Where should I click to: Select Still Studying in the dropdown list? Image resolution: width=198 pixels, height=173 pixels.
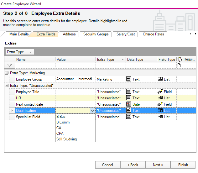[66, 139]
